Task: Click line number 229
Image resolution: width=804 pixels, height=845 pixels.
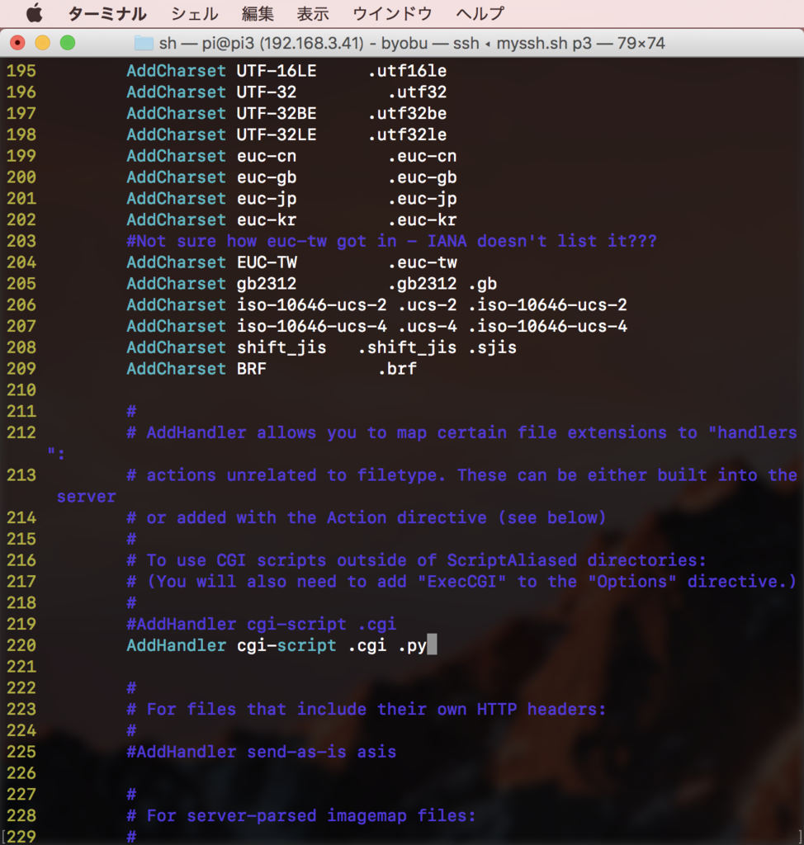Action: (21, 837)
